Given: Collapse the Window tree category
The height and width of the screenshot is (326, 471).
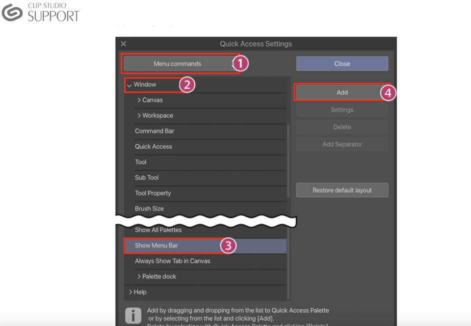Looking at the screenshot, I should tap(129, 85).
